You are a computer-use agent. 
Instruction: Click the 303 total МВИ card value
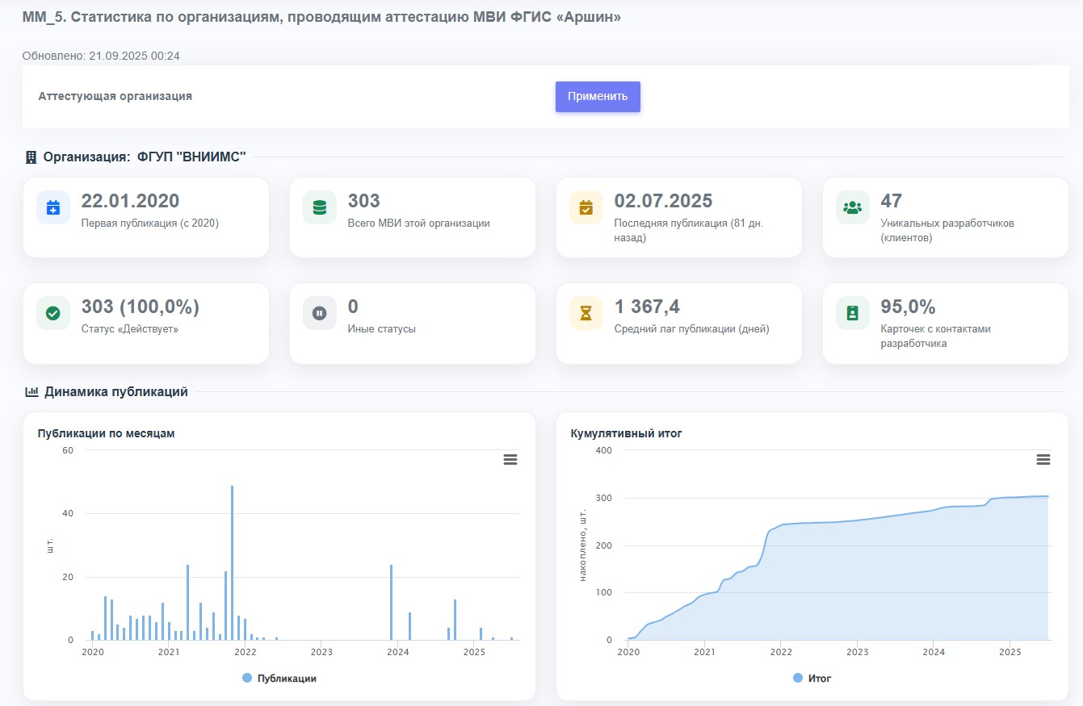[x=364, y=201]
